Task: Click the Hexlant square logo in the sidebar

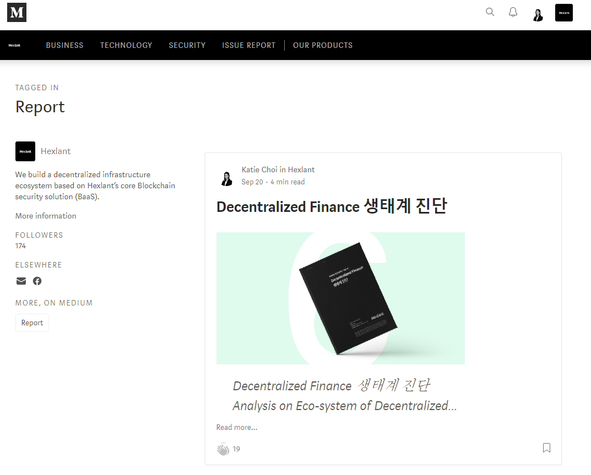Action: point(25,151)
